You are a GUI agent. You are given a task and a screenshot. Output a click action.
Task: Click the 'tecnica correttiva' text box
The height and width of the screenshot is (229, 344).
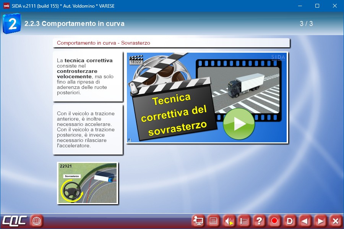point(88,76)
